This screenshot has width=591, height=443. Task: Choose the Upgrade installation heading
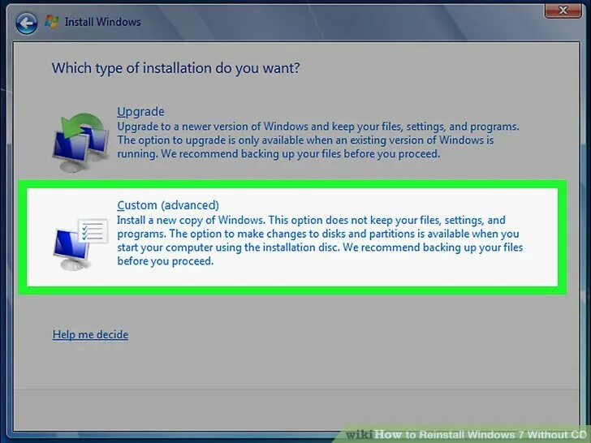click(x=140, y=111)
